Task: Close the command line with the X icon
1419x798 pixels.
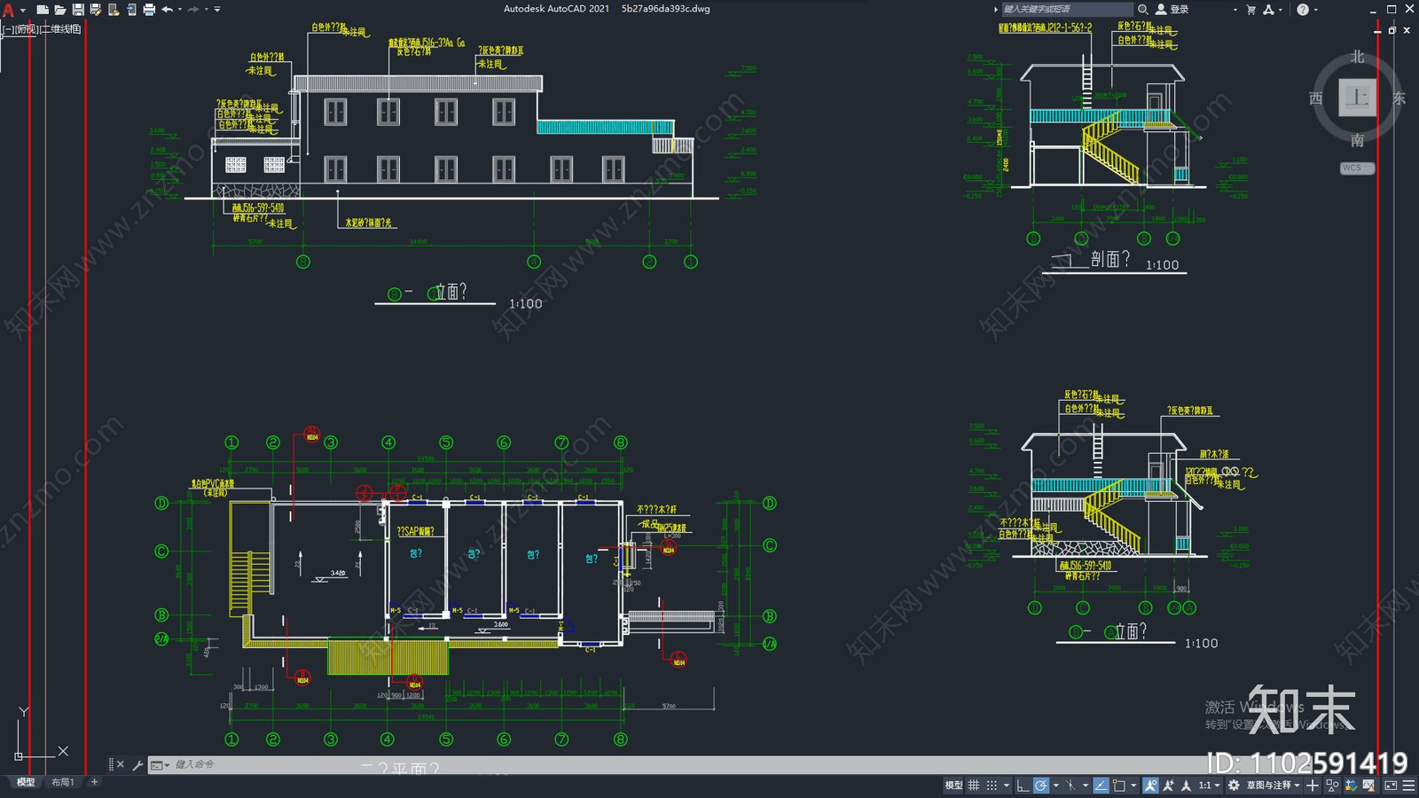Action: tap(121, 764)
